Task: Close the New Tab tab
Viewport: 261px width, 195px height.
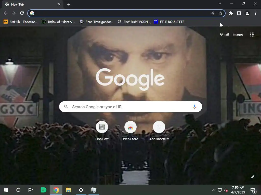Action: point(59,5)
